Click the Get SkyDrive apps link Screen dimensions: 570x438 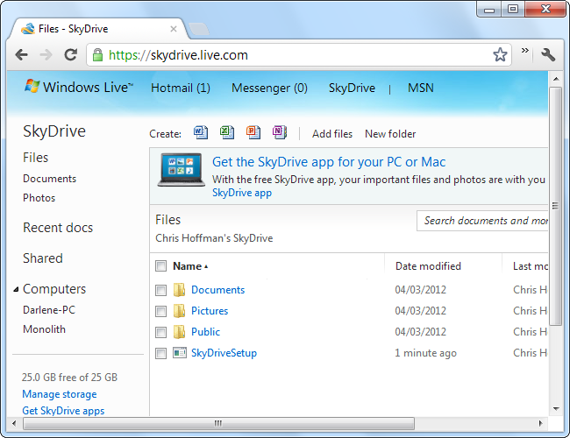tap(63, 411)
